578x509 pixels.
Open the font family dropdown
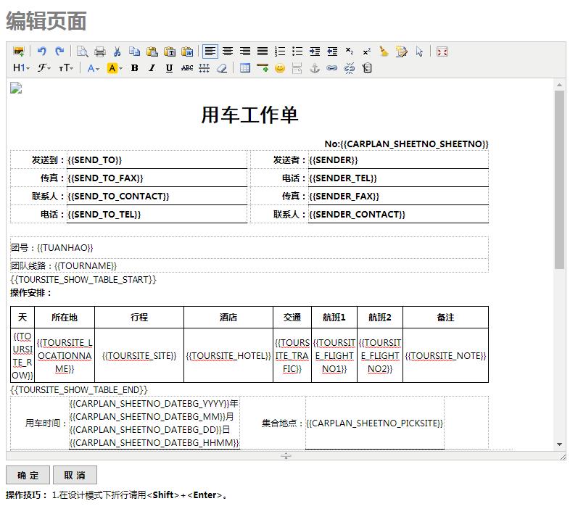[x=44, y=68]
